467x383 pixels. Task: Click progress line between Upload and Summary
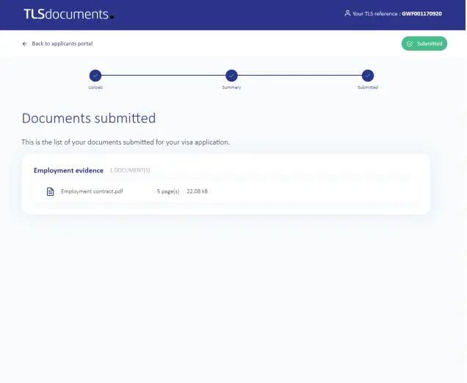[163, 75]
